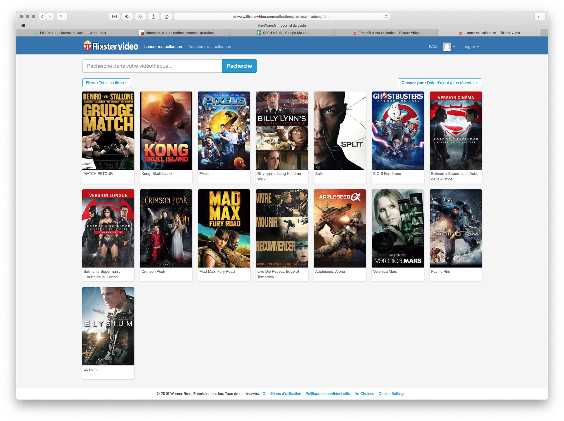Click the filmstrip toolbar icon
The width and height of the screenshot is (564, 421).
coord(114,17)
